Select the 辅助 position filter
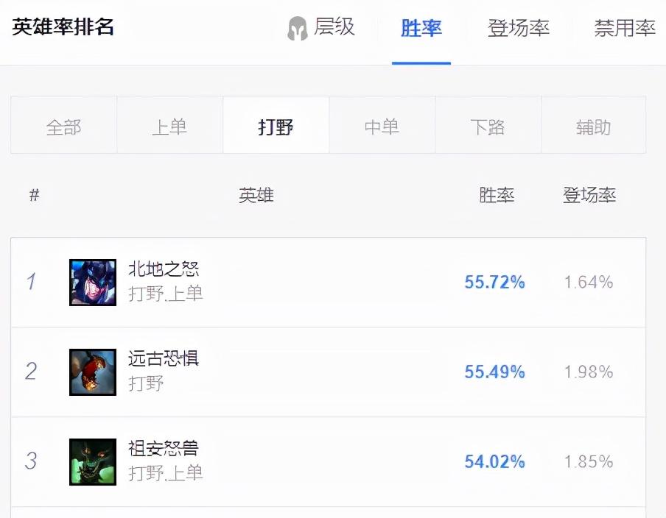The image size is (666, 518). 594,125
